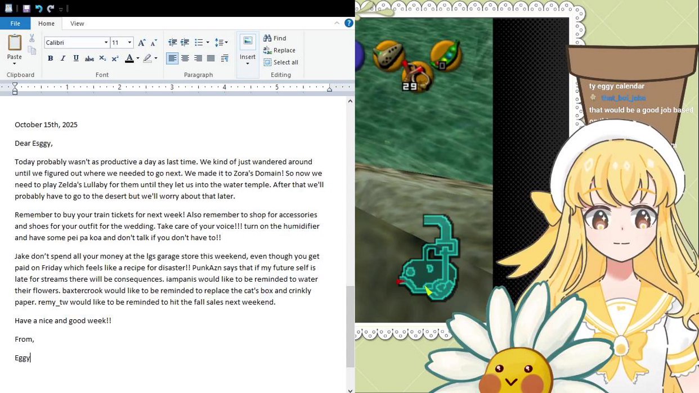Toggle subscript formatting

pyautogui.click(x=102, y=58)
